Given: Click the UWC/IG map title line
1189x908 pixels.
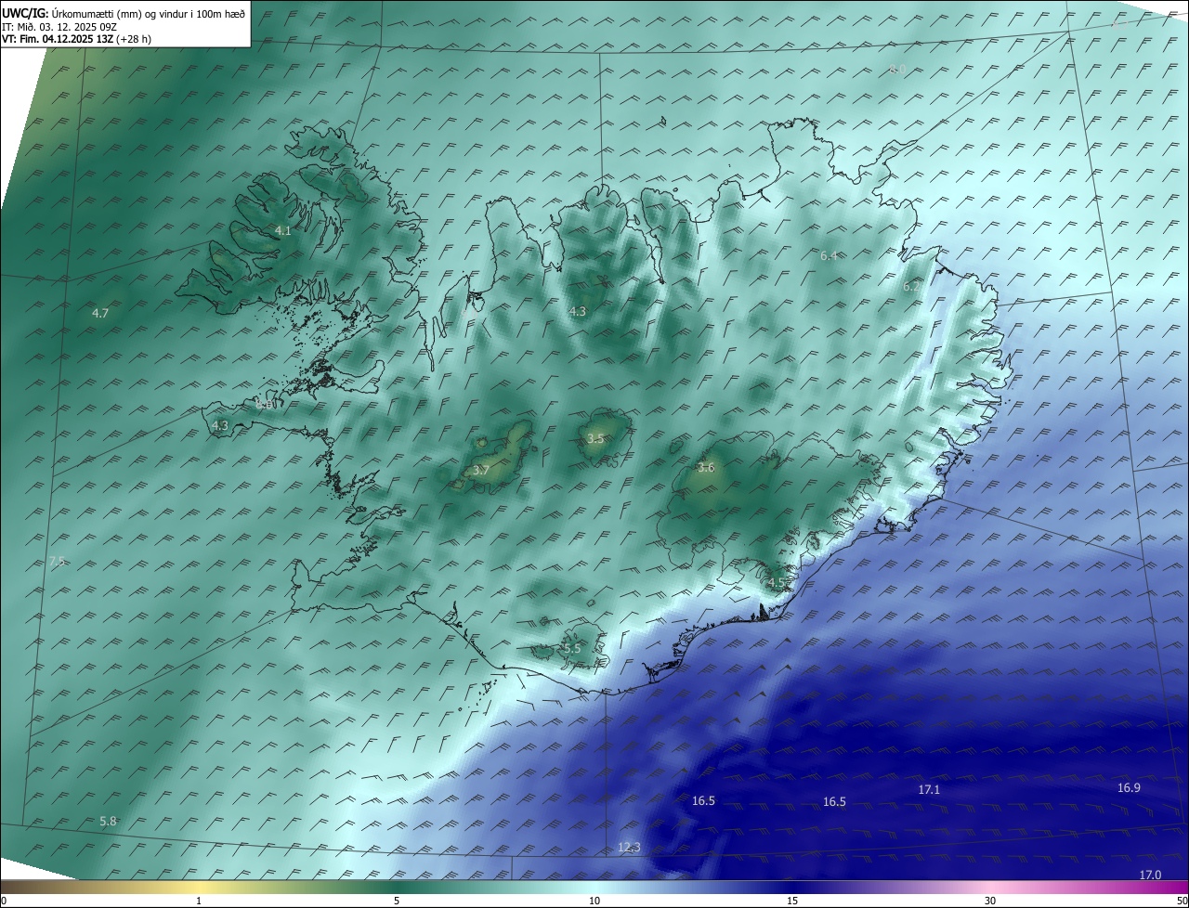Looking at the screenshot, I should tap(124, 13).
